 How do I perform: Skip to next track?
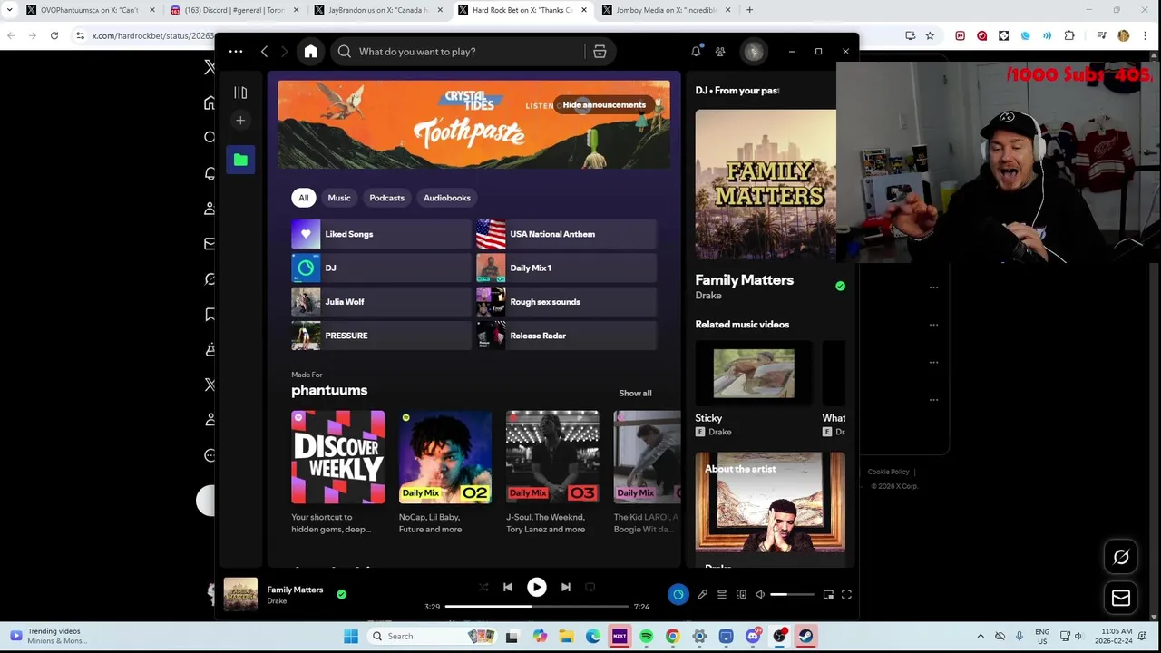(x=566, y=587)
